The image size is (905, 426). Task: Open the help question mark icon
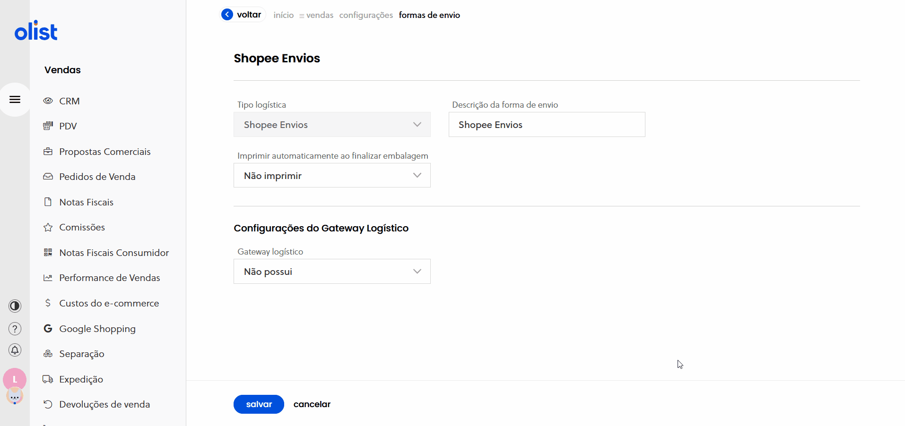click(x=15, y=329)
